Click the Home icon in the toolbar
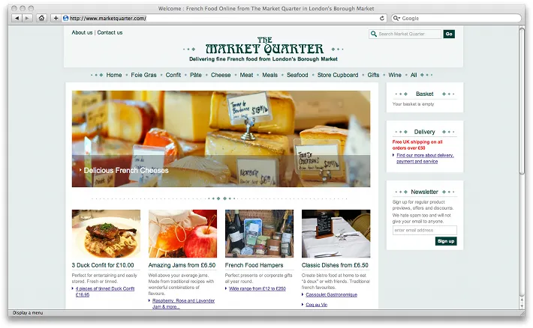The height and width of the screenshot is (328, 533). point(41,18)
